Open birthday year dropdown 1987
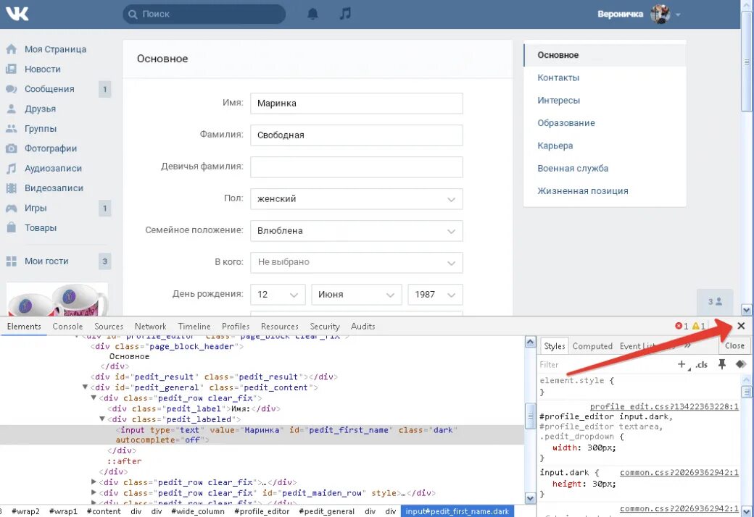754x517 pixels. point(435,295)
